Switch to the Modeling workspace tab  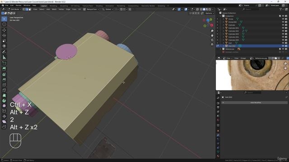point(53,6)
